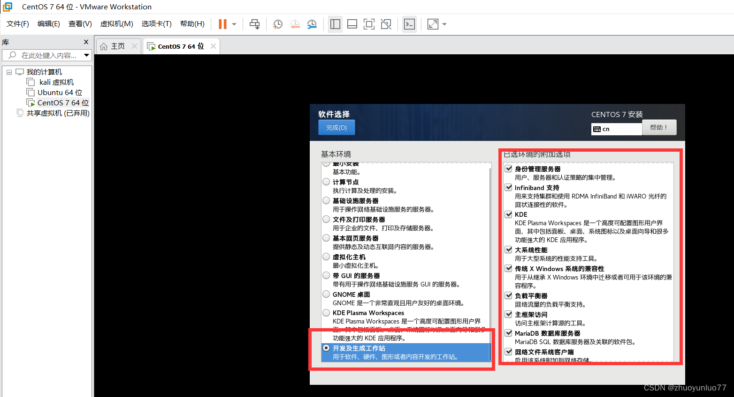
Task: Open the stretch display dropdown arrow
Action: click(x=444, y=24)
